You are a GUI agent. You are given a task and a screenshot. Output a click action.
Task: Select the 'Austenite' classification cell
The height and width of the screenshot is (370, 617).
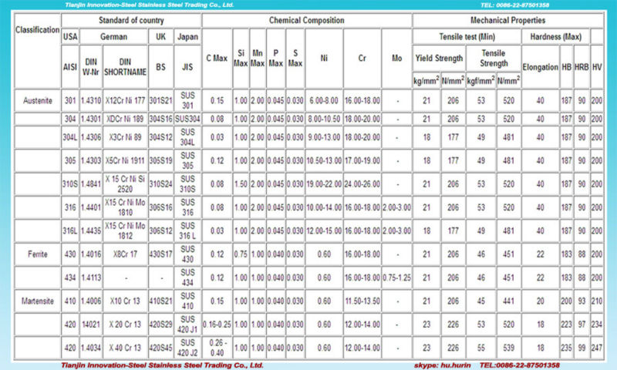coord(37,101)
